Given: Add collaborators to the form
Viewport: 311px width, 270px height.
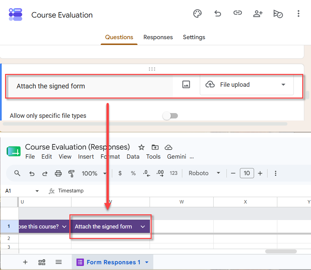Looking at the screenshot, I should click(258, 13).
